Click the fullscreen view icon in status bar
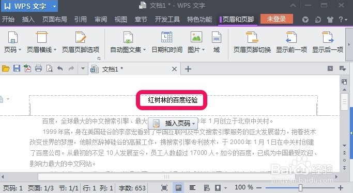This screenshot has height=193, width=353. point(164,188)
